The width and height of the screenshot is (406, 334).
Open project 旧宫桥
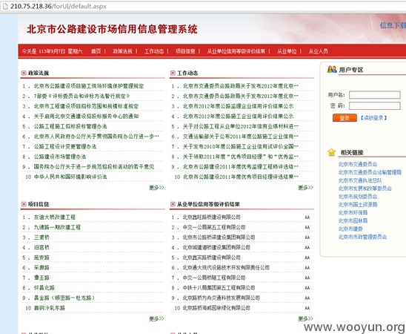tap(41, 248)
